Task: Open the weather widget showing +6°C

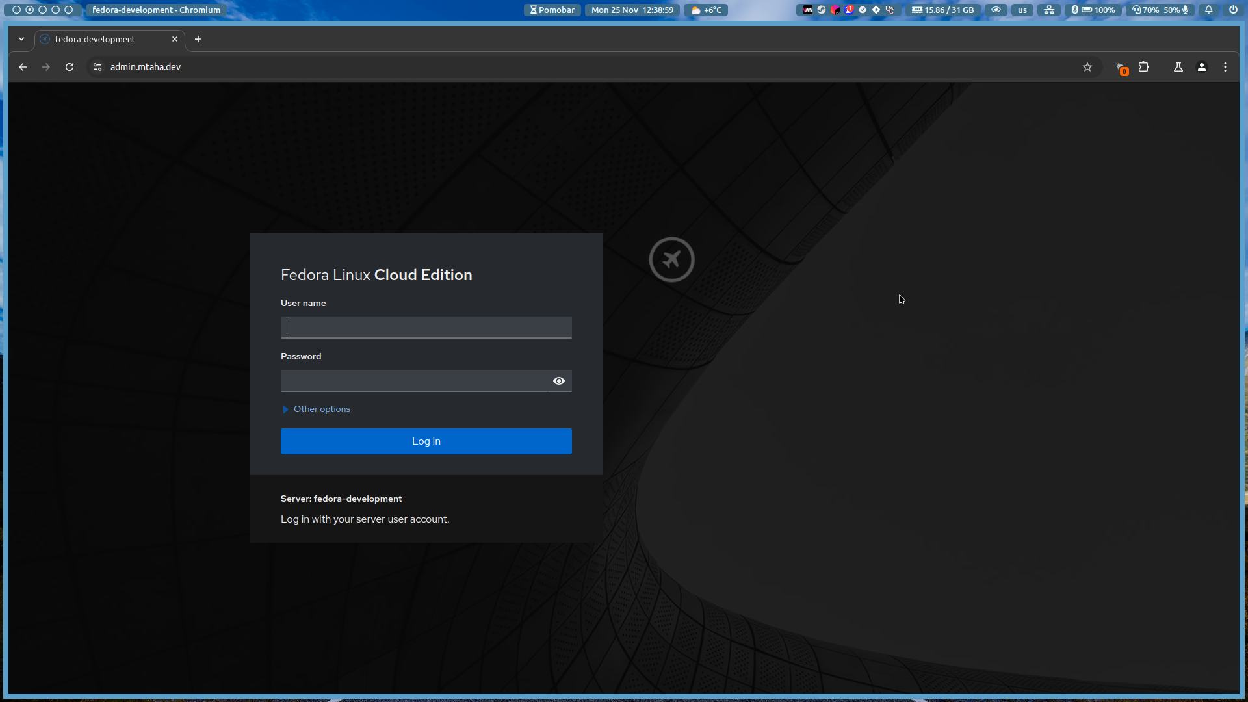Action: tap(707, 10)
